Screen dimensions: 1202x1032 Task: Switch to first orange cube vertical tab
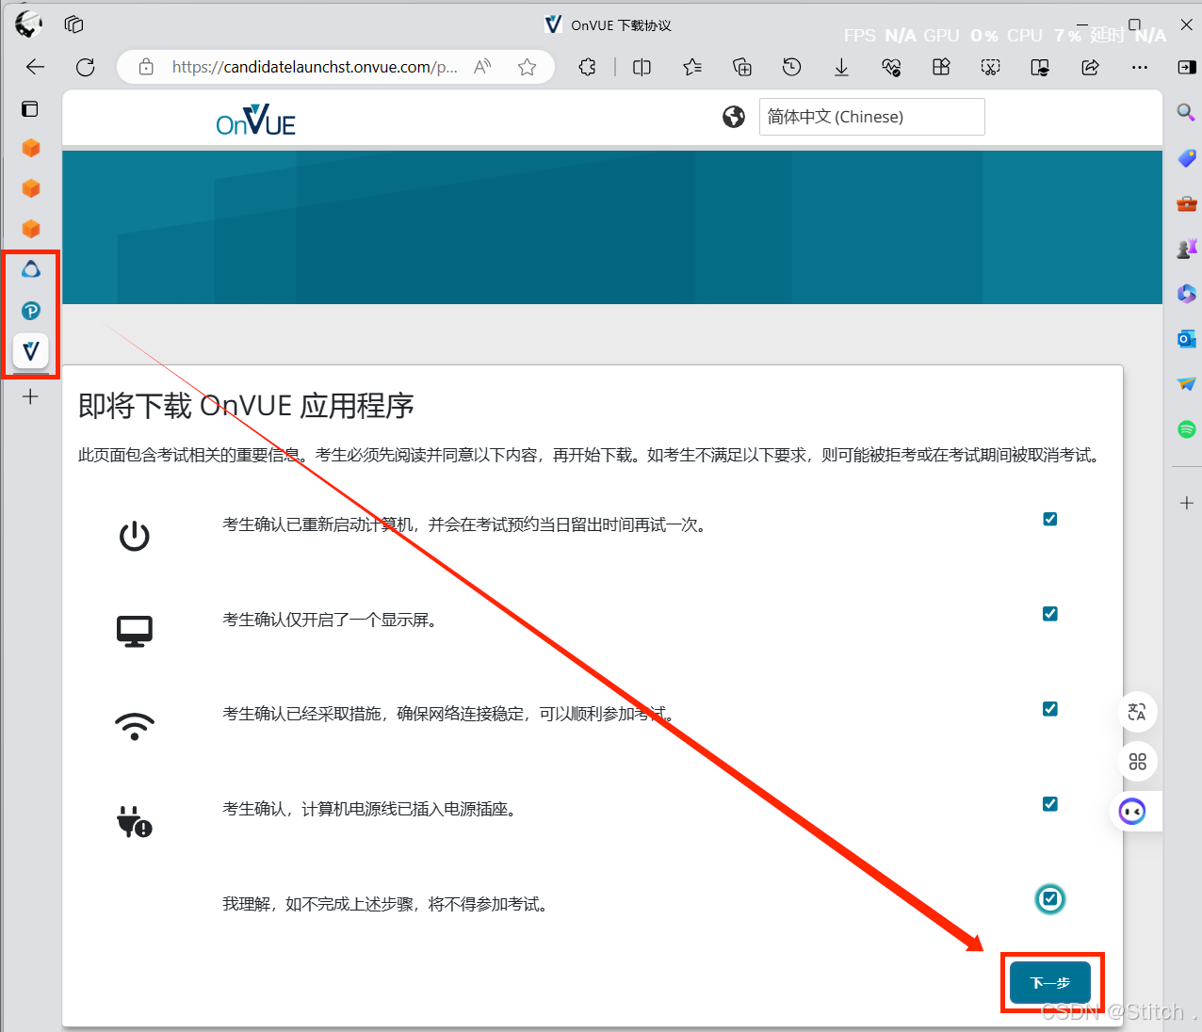point(31,149)
